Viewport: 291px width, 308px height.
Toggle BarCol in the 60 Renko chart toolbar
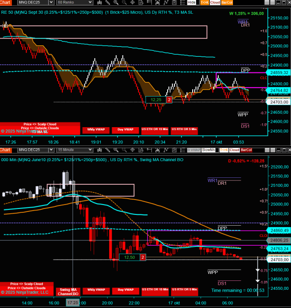tap(227, 2)
